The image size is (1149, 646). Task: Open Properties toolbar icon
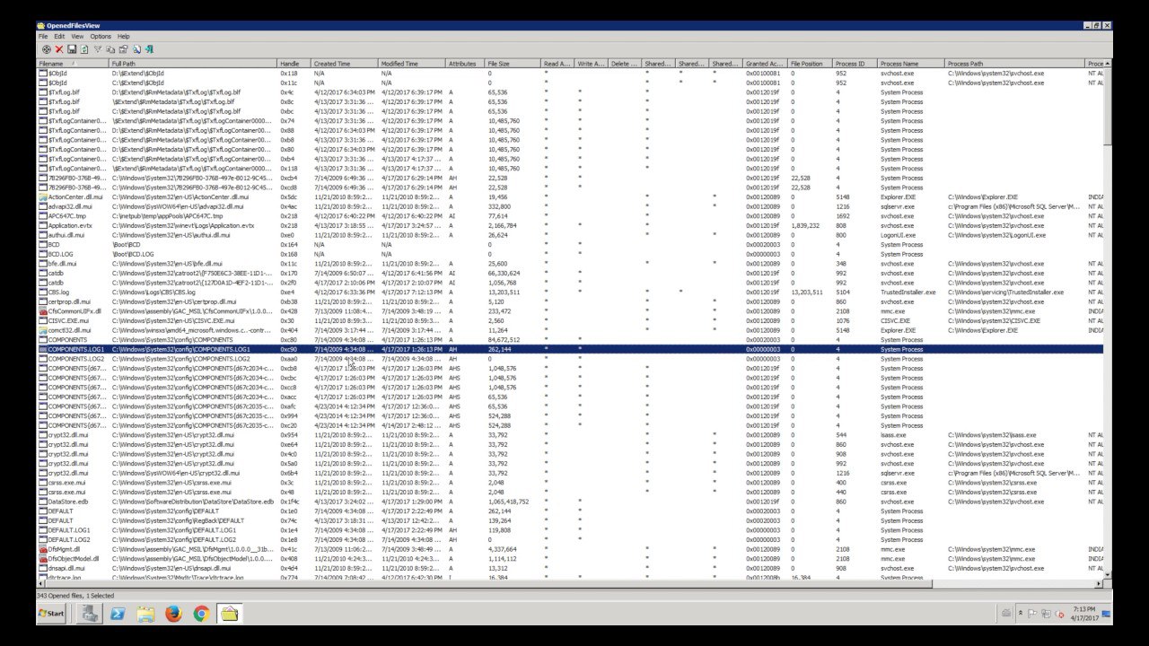123,48
